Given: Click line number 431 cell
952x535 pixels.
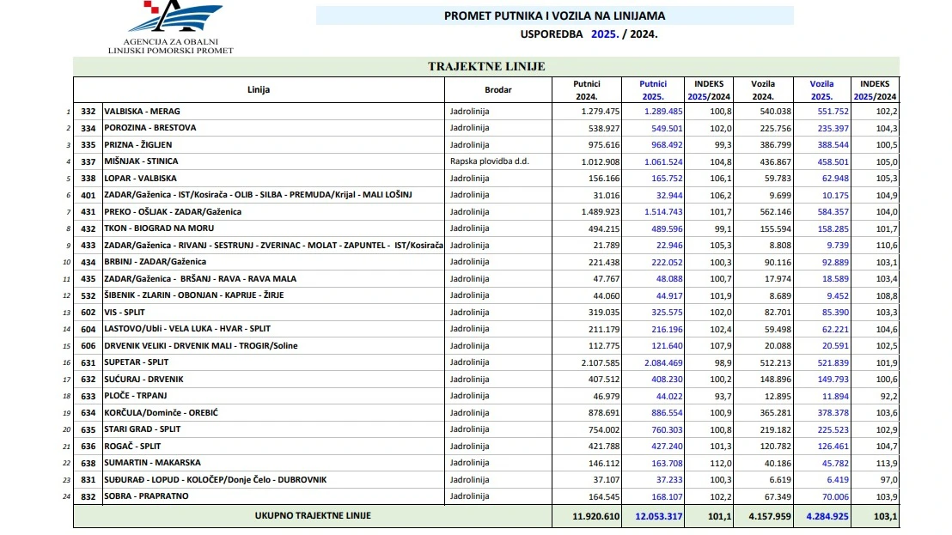Looking at the screenshot, I should click(88, 211).
